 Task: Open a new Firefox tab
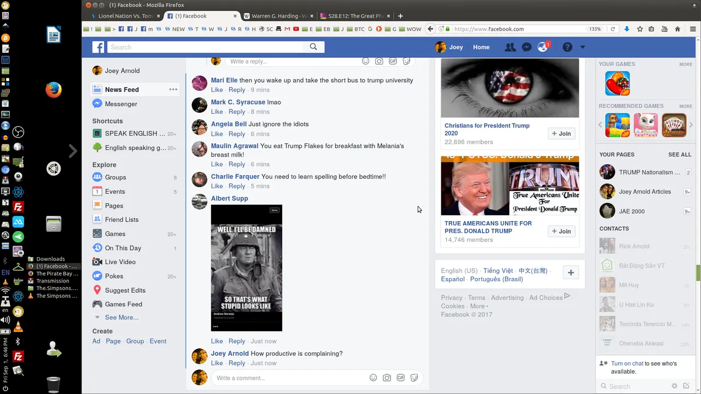pos(400,16)
